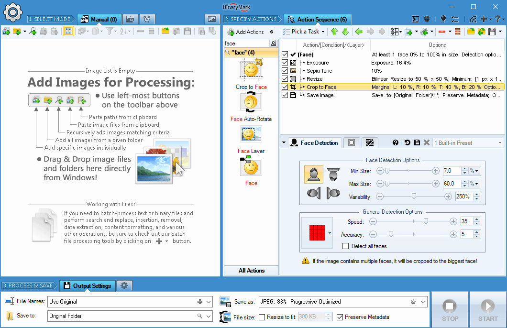Open the Action Sequence tab
This screenshot has width=507, height=328.
pyautogui.click(x=318, y=20)
